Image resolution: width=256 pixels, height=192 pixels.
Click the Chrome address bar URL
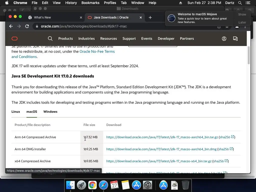(x=84, y=26)
